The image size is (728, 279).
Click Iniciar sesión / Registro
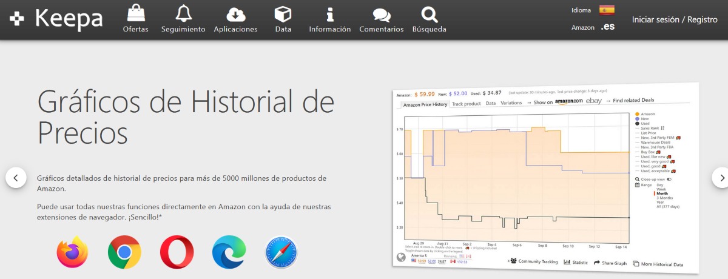click(675, 19)
